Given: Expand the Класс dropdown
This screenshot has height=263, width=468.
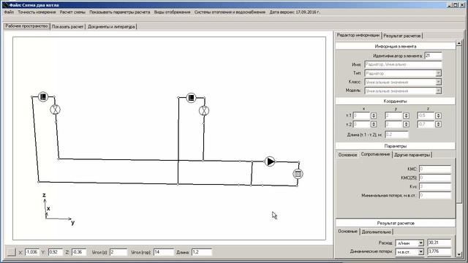Looking at the screenshot, I should [x=438, y=82].
